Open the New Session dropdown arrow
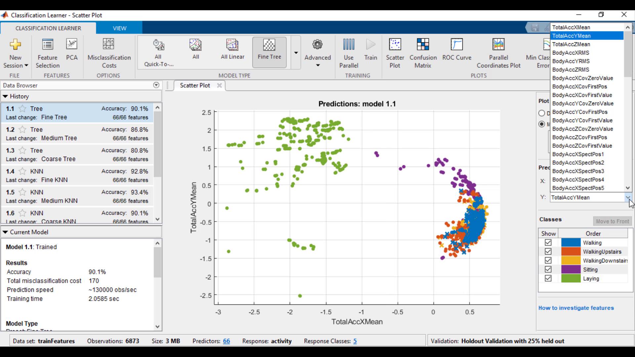The image size is (635, 357). (26, 65)
